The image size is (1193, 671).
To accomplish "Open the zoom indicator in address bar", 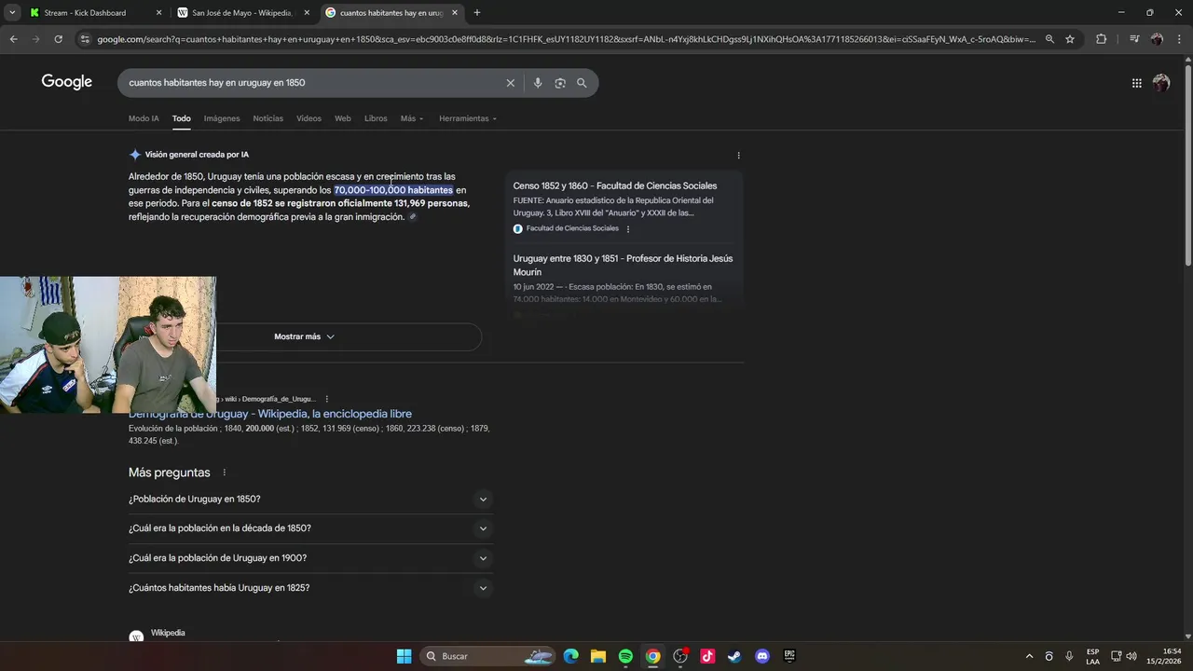I will 1049,39.
